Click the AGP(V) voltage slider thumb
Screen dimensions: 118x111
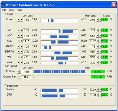(48, 47)
